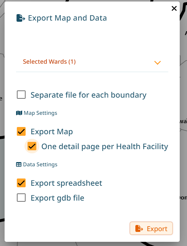Viewport: 187px width, 246px height.
Task: Disable One detail page per Health Facility
Action: (x=32, y=146)
